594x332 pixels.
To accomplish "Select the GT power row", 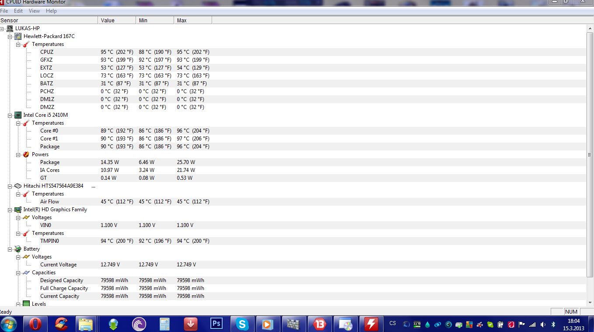I will (x=293, y=178).
